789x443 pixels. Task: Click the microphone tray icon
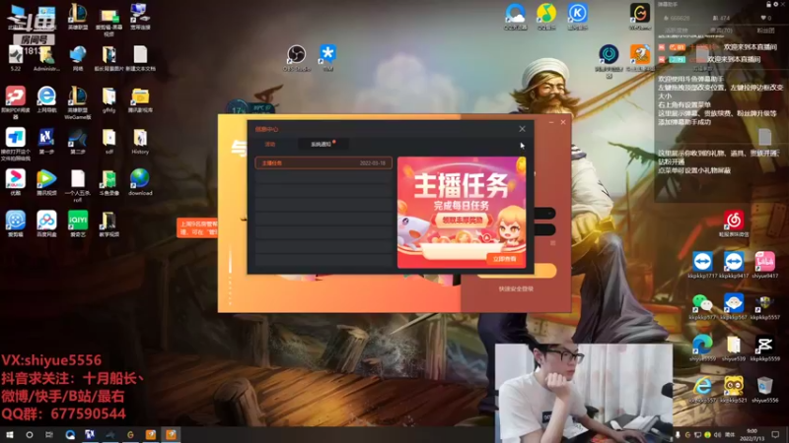(678, 435)
